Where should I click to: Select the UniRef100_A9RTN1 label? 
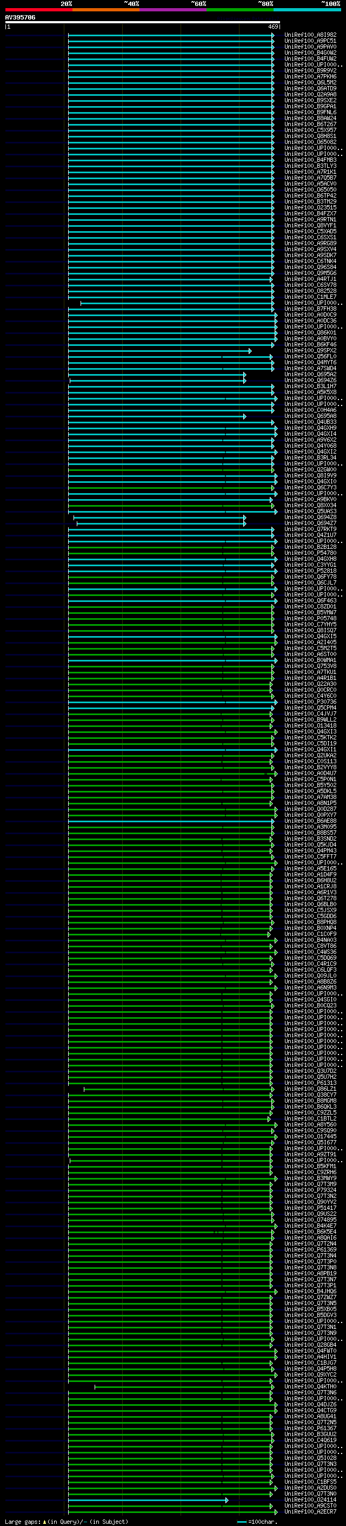click(x=310, y=219)
